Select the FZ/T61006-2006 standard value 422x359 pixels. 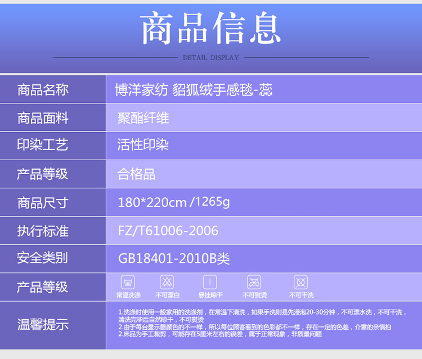(x=168, y=231)
